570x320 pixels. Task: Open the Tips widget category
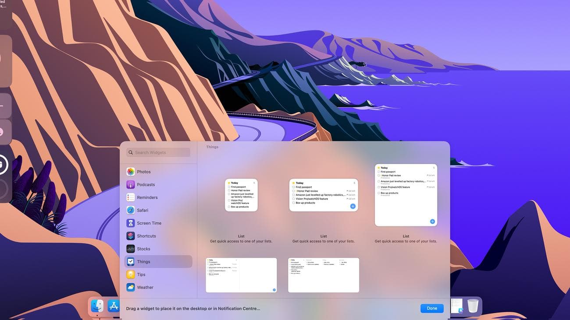tap(141, 274)
